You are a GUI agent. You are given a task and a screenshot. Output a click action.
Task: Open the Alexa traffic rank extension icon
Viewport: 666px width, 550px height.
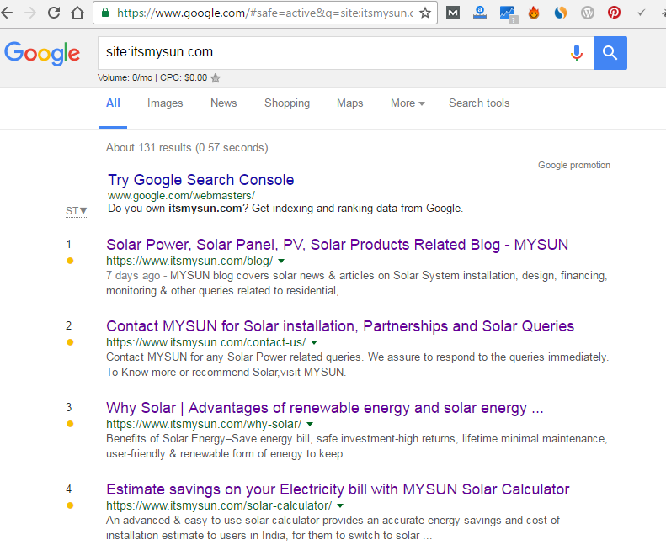[x=480, y=13]
